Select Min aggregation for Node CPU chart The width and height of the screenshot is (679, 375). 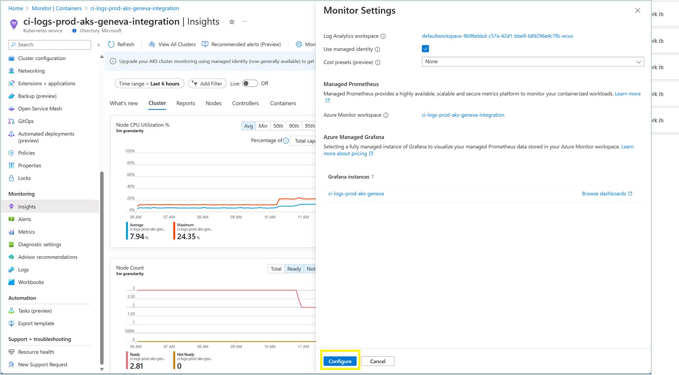click(x=263, y=126)
